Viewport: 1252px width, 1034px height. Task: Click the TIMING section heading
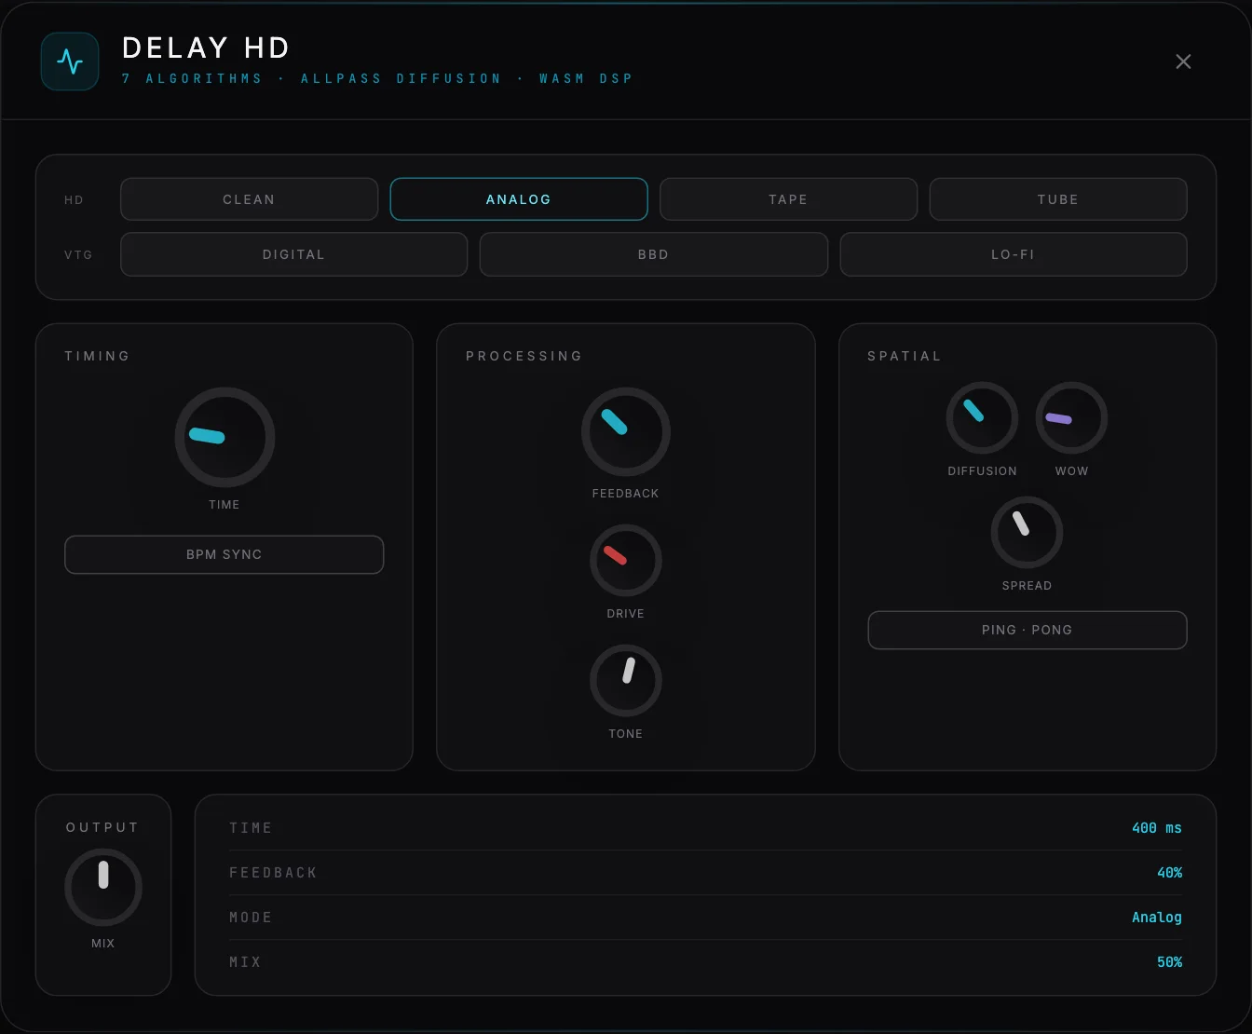click(97, 356)
